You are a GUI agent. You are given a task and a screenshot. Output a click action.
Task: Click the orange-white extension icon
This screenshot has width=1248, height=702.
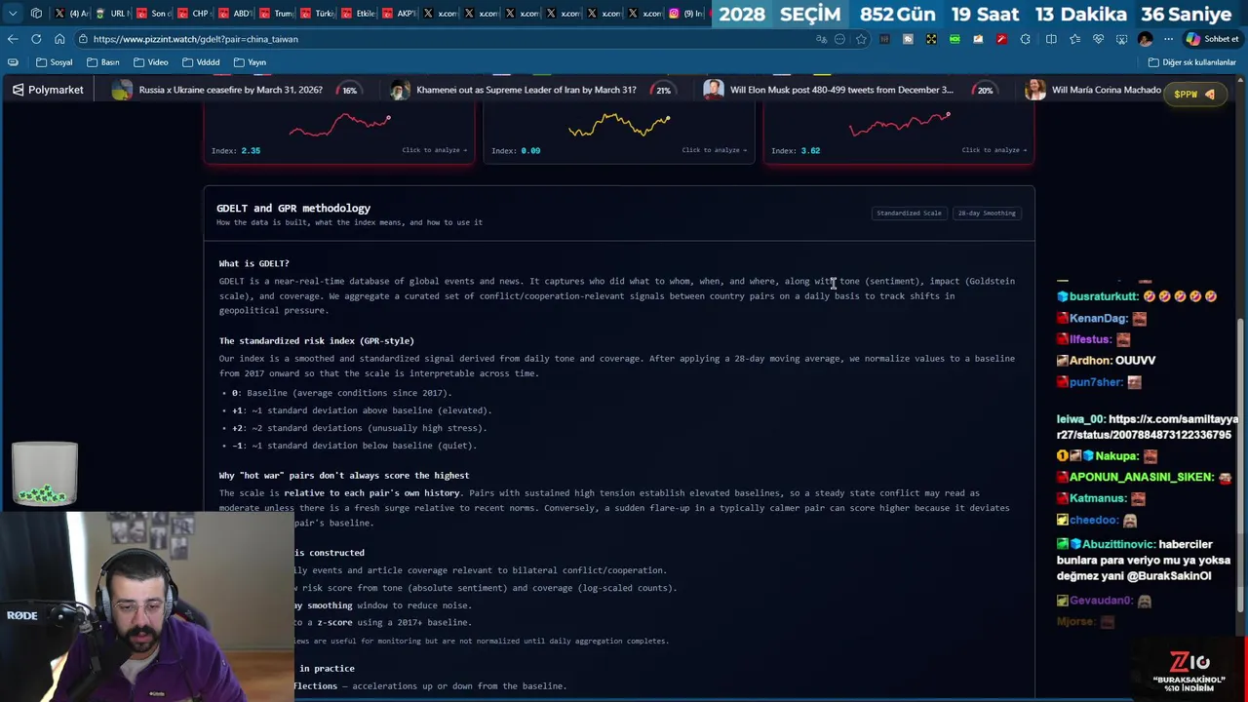tap(978, 39)
